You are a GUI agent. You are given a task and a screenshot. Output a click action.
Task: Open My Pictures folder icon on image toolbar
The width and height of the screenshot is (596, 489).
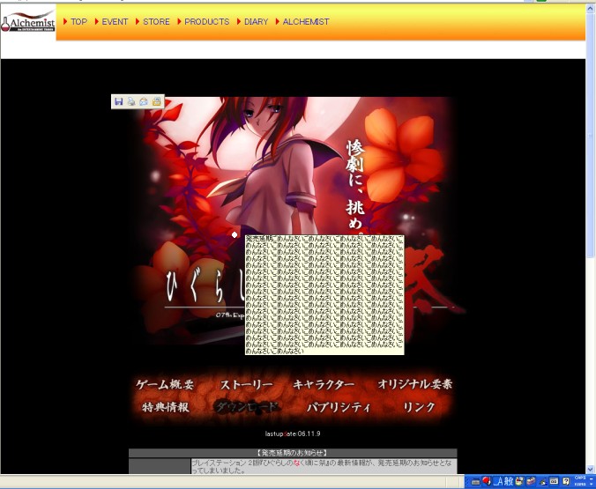pyautogui.click(x=156, y=101)
